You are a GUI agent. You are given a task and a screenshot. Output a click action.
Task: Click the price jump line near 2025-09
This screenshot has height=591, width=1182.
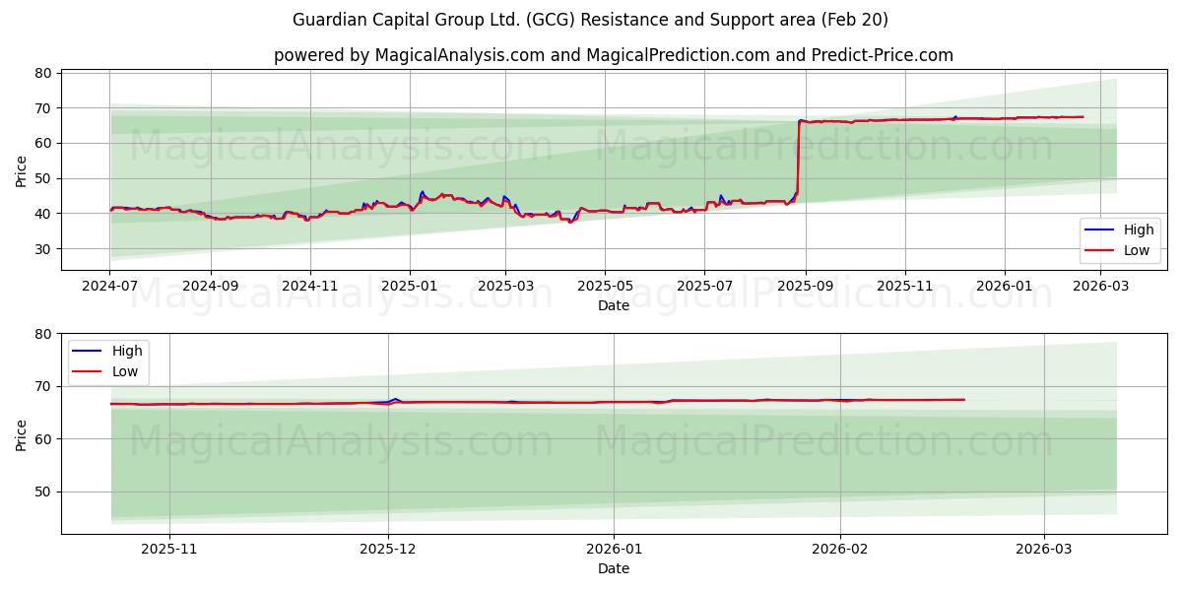click(x=798, y=156)
